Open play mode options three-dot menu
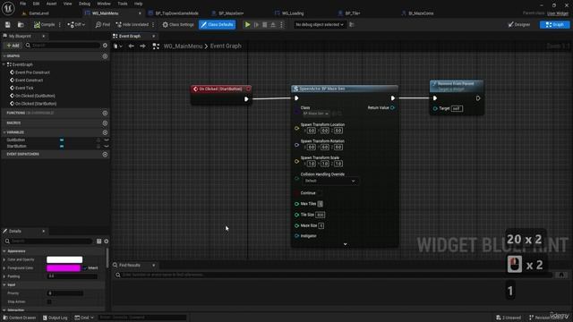Viewport: 573px width, 322px height. (x=281, y=24)
